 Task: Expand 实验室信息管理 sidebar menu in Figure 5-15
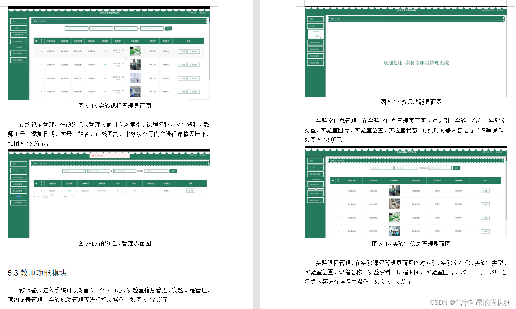19,35
